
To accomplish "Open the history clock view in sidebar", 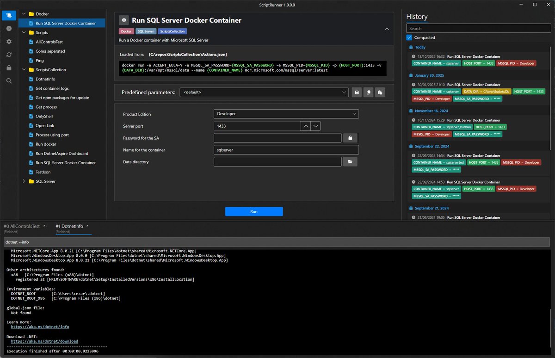I will tap(9, 29).
